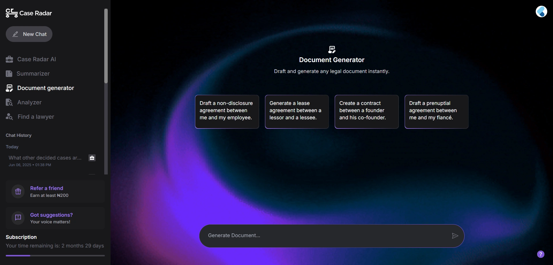The width and height of the screenshot is (553, 265).
Task: Choose the lease agreement prompt card
Action: pos(297,112)
